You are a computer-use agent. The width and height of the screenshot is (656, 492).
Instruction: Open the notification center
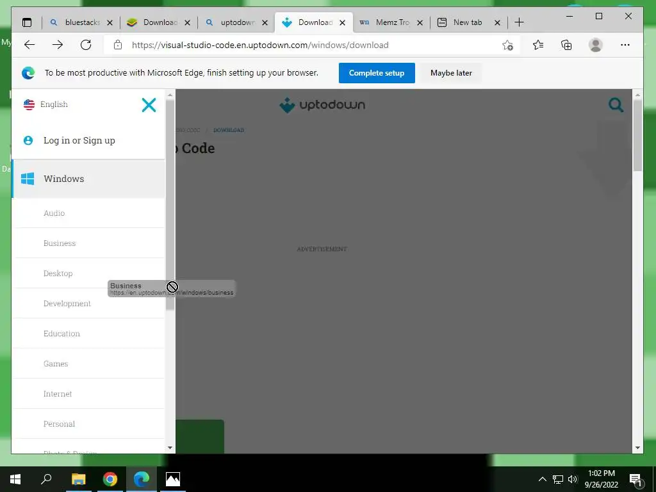coord(635,479)
